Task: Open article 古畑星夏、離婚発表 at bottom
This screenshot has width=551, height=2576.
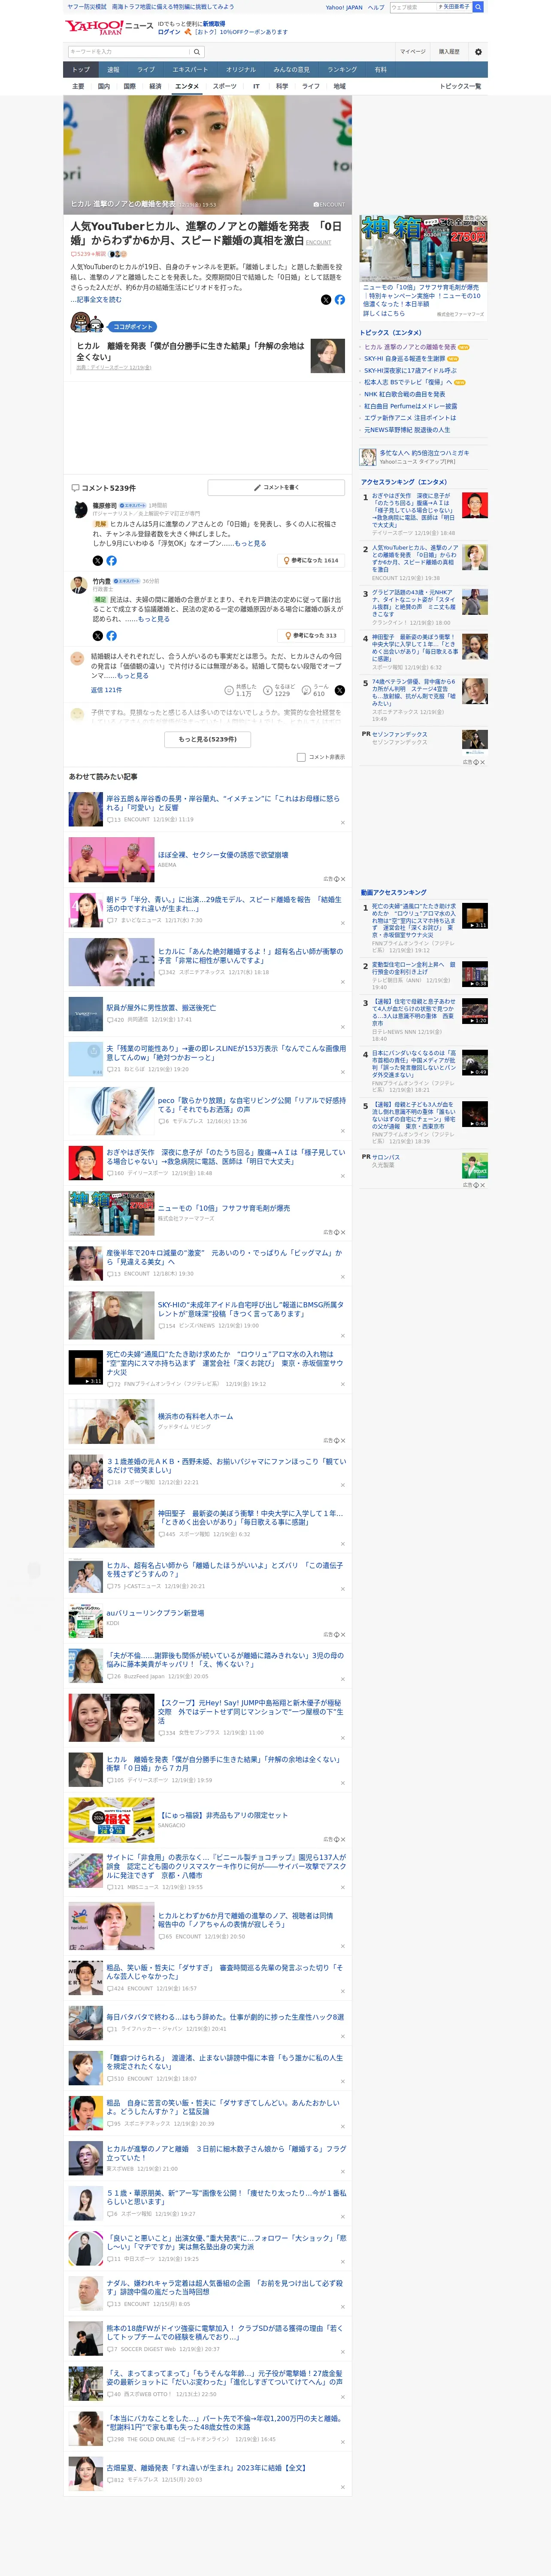Action: point(206,2468)
